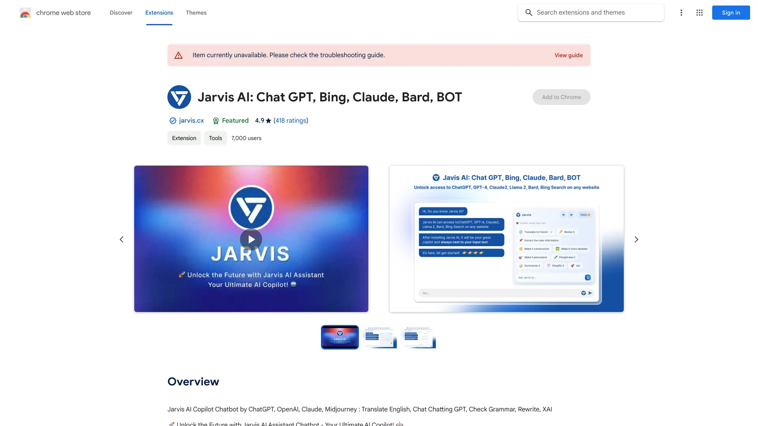
Task: Visit the jarvis.cx publisher link
Action: coord(191,121)
